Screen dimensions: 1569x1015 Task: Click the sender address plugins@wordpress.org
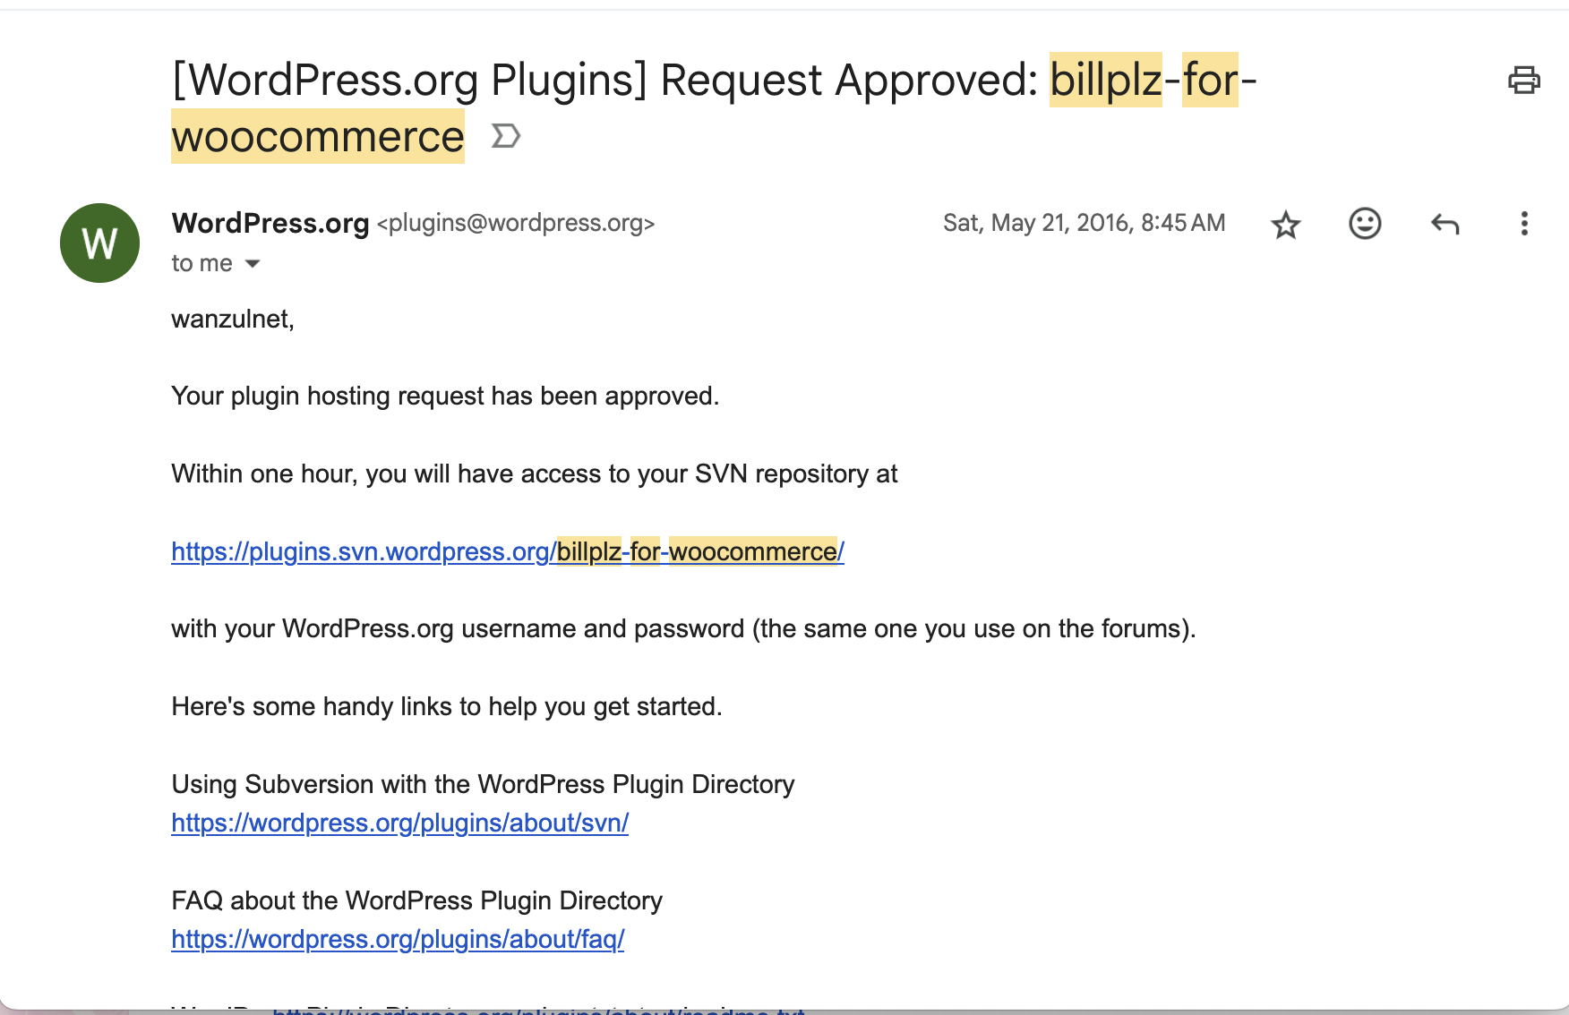point(516,223)
